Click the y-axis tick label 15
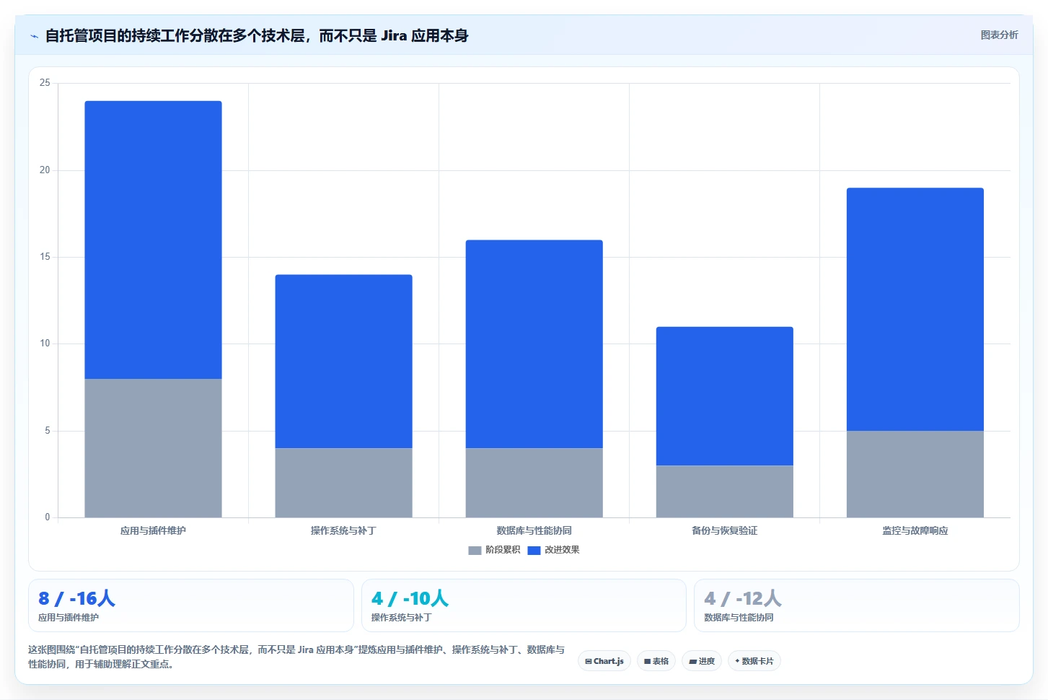This screenshot has height=700, width=1048. coord(45,257)
